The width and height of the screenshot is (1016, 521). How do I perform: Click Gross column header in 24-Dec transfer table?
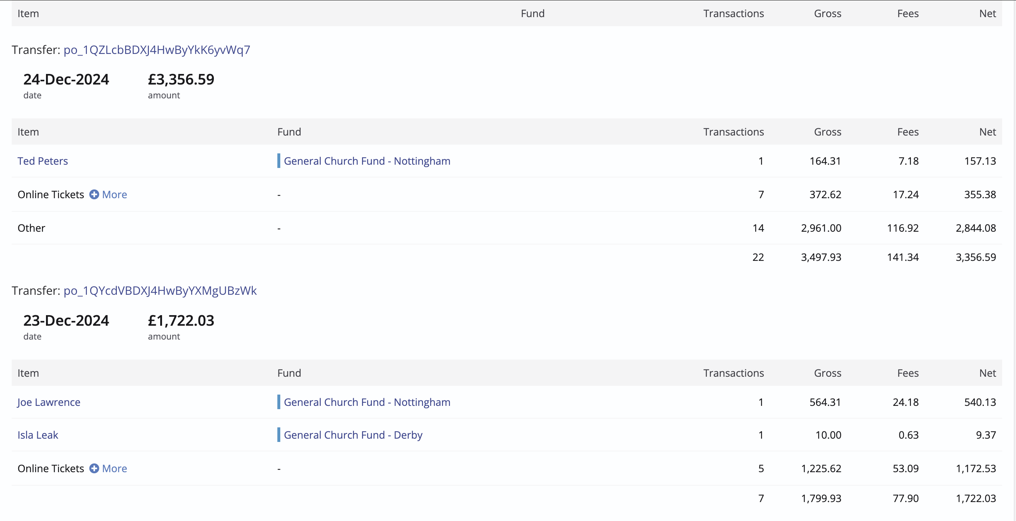click(827, 132)
